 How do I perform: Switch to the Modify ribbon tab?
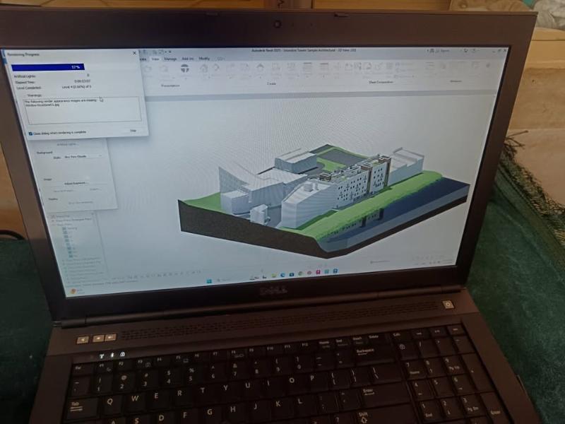[x=204, y=59]
